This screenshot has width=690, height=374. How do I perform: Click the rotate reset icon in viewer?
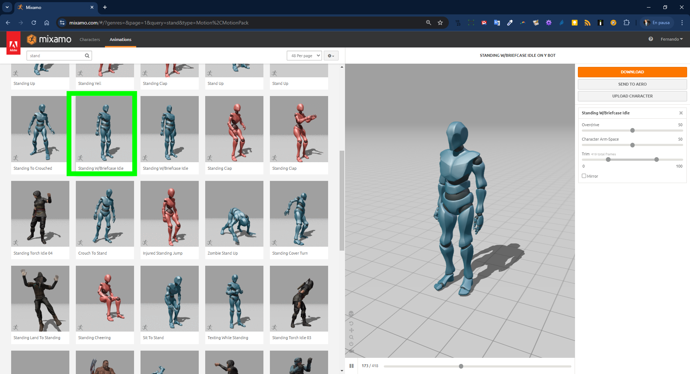tap(351, 323)
